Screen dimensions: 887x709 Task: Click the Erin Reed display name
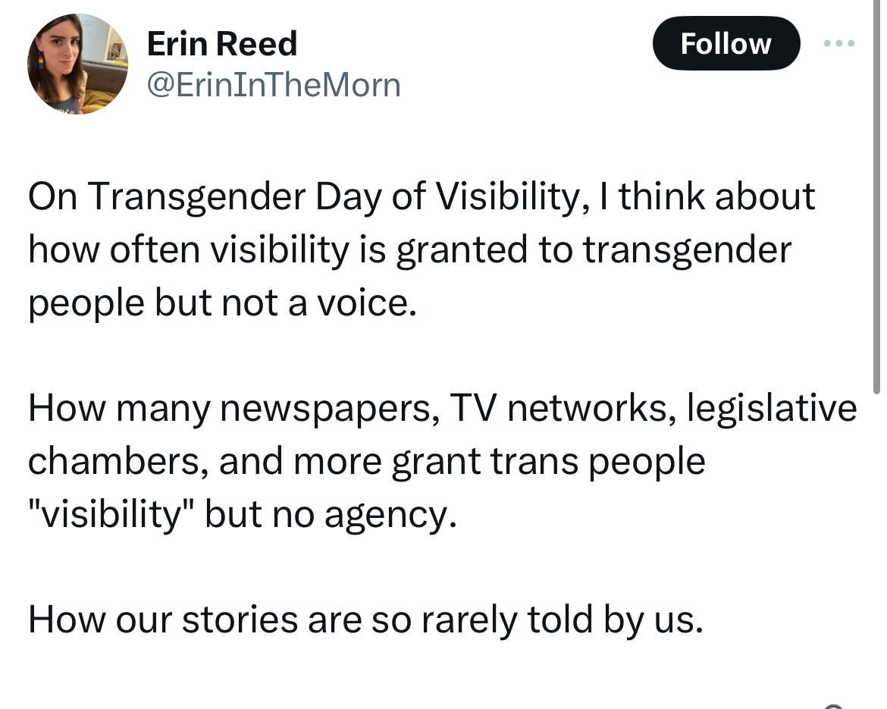coord(221,44)
